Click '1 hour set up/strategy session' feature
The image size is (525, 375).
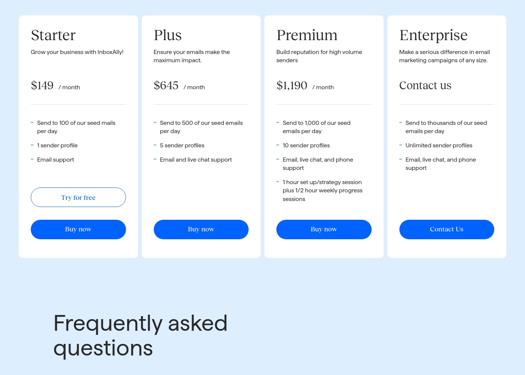(x=322, y=182)
